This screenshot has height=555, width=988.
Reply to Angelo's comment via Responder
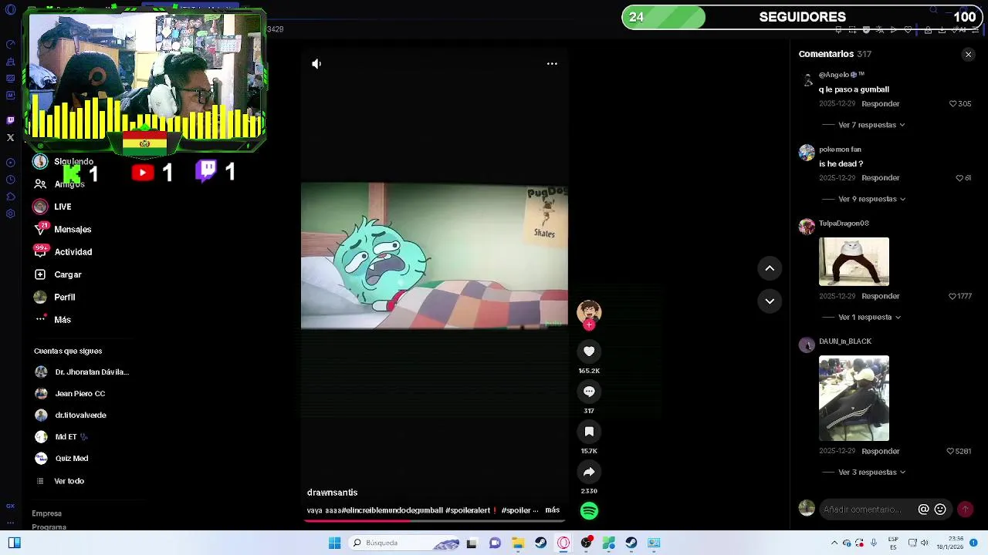[x=881, y=104]
